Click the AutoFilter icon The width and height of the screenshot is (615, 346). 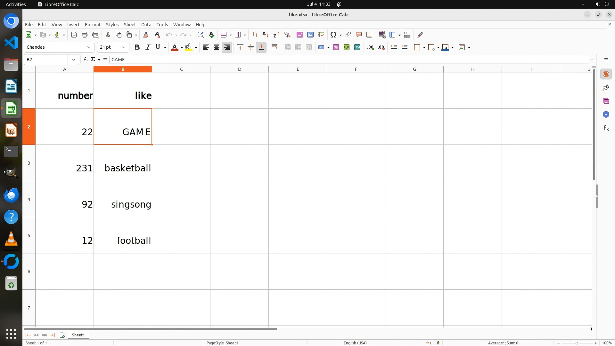tap(287, 35)
